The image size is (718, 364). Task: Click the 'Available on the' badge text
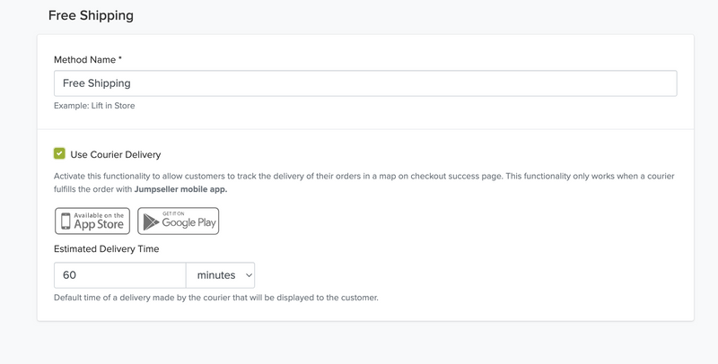click(99, 215)
